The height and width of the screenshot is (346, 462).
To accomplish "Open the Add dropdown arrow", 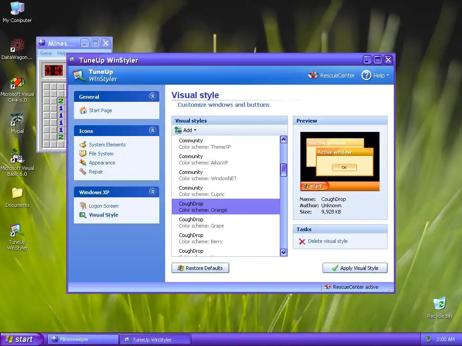I will [x=195, y=130].
